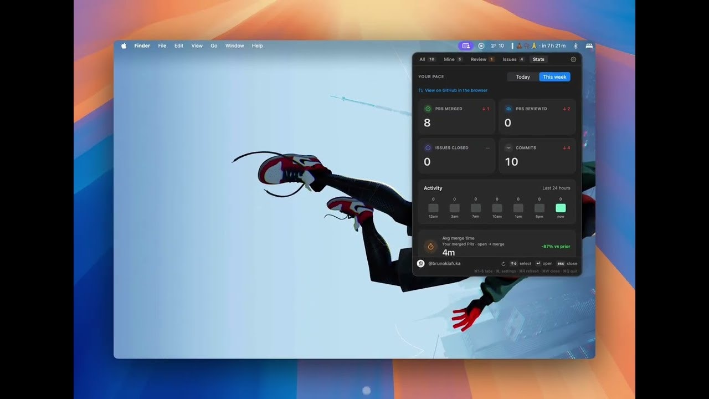Screen dimensions: 709x399
Task: Open the Window menu in the menu bar
Action: 234,46
